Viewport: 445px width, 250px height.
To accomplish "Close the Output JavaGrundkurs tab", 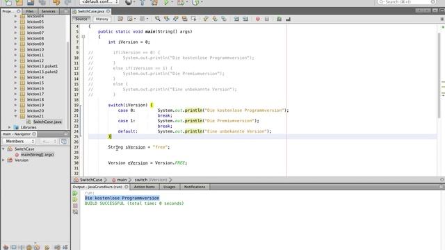I will point(127,187).
